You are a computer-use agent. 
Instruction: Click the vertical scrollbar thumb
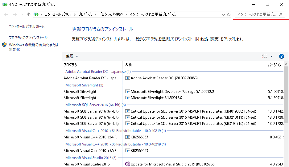click(x=286, y=95)
